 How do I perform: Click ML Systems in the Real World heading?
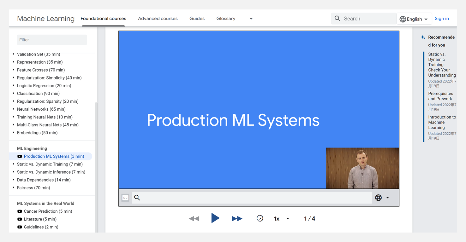tap(45, 204)
